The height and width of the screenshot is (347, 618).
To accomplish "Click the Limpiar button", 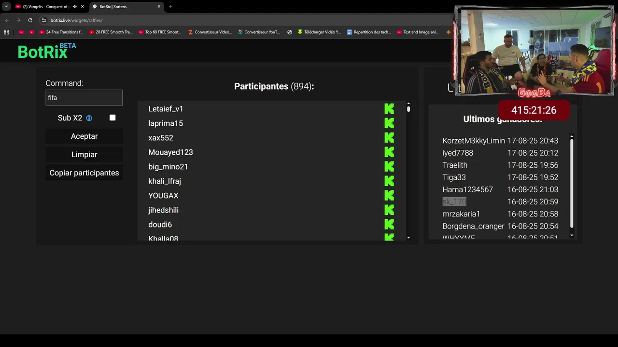I will [84, 155].
